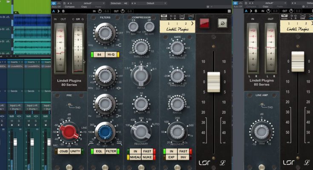
Task: Click the input gain knob icon
Action: click(99, 11)
